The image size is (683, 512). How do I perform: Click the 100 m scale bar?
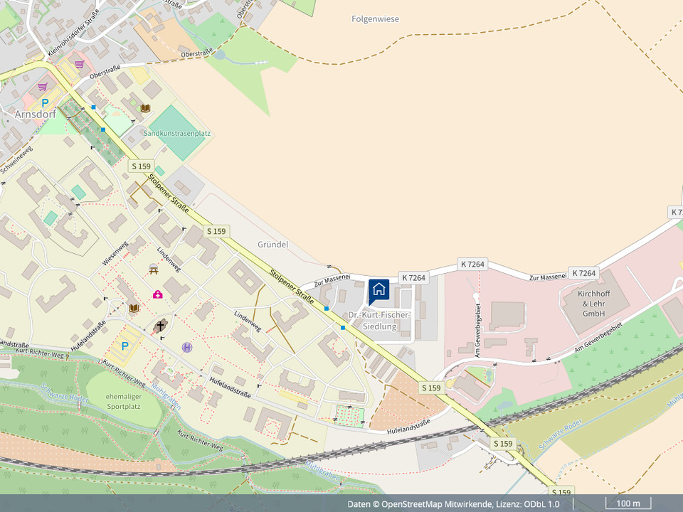[x=628, y=503]
